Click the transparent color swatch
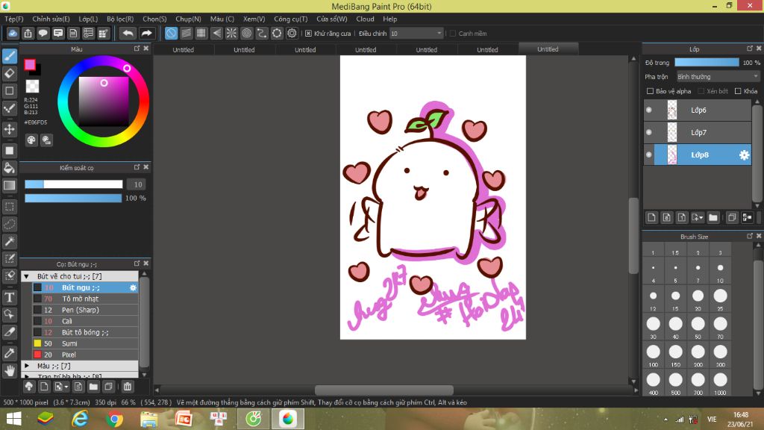The width and height of the screenshot is (764, 430). 32,87
